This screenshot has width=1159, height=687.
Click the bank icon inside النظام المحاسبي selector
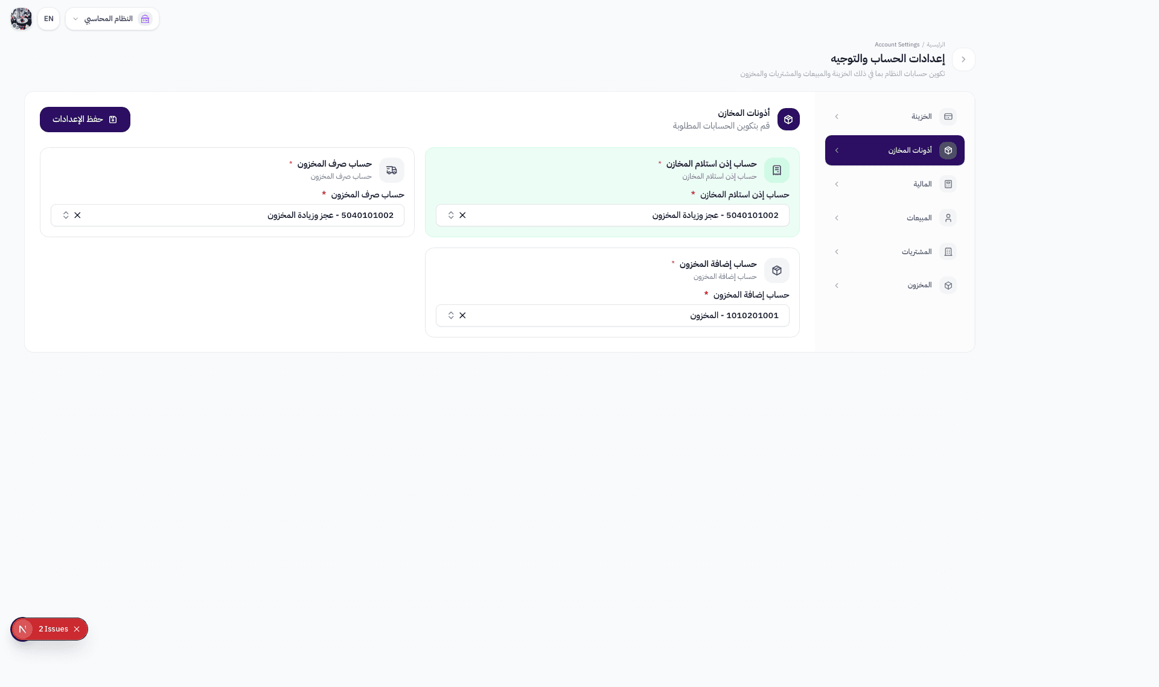145,19
